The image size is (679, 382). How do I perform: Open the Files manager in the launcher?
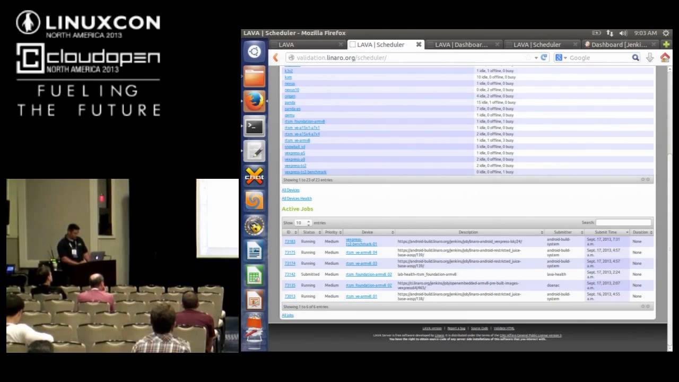(x=255, y=76)
